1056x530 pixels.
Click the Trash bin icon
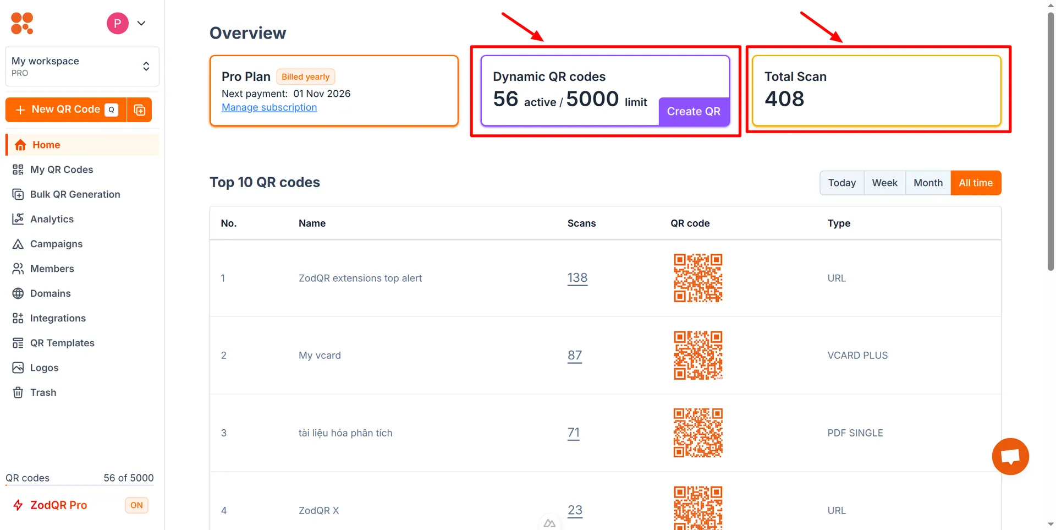coord(18,392)
